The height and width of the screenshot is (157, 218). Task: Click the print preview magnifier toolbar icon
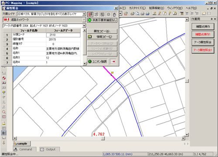point(137,13)
